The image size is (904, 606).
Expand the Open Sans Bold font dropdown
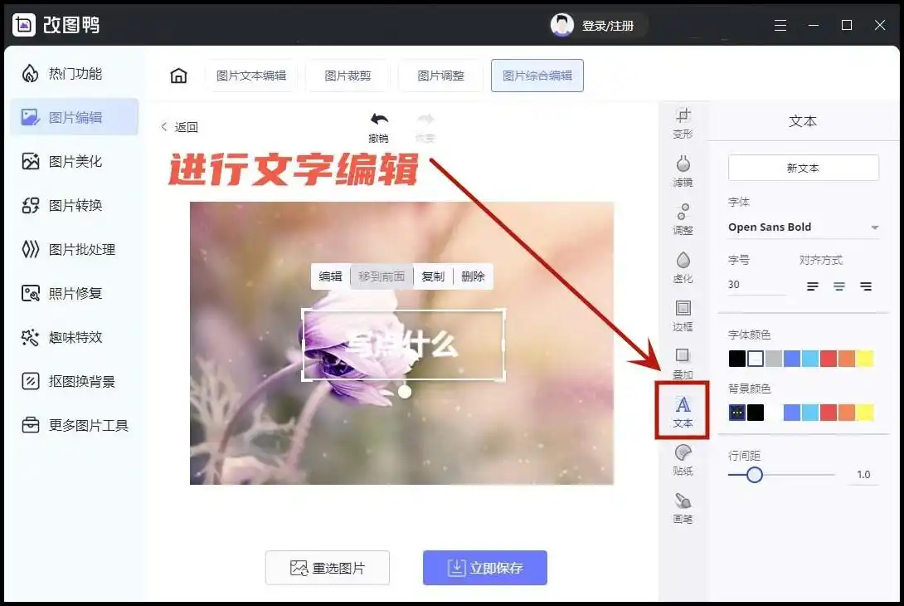coord(874,227)
